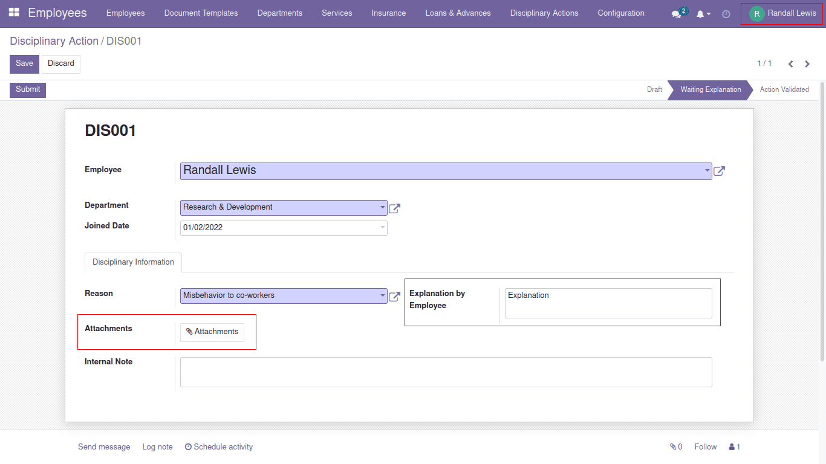Viewport: 826px width, 464px height.
Task: Open employee record via external link beside Randall Lewis
Action: click(719, 171)
